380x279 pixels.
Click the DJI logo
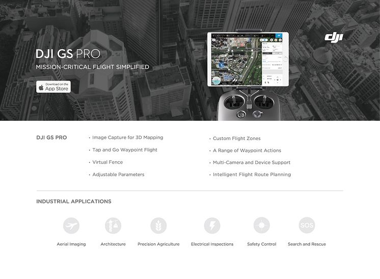pos(334,38)
